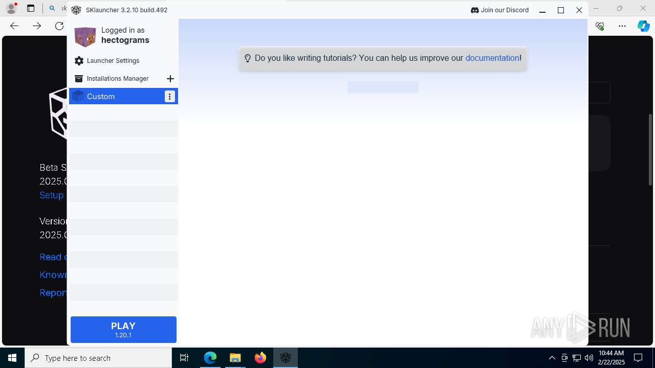The height and width of the screenshot is (368, 655).
Task: Open Task View on the taskbar
Action: pyautogui.click(x=184, y=358)
